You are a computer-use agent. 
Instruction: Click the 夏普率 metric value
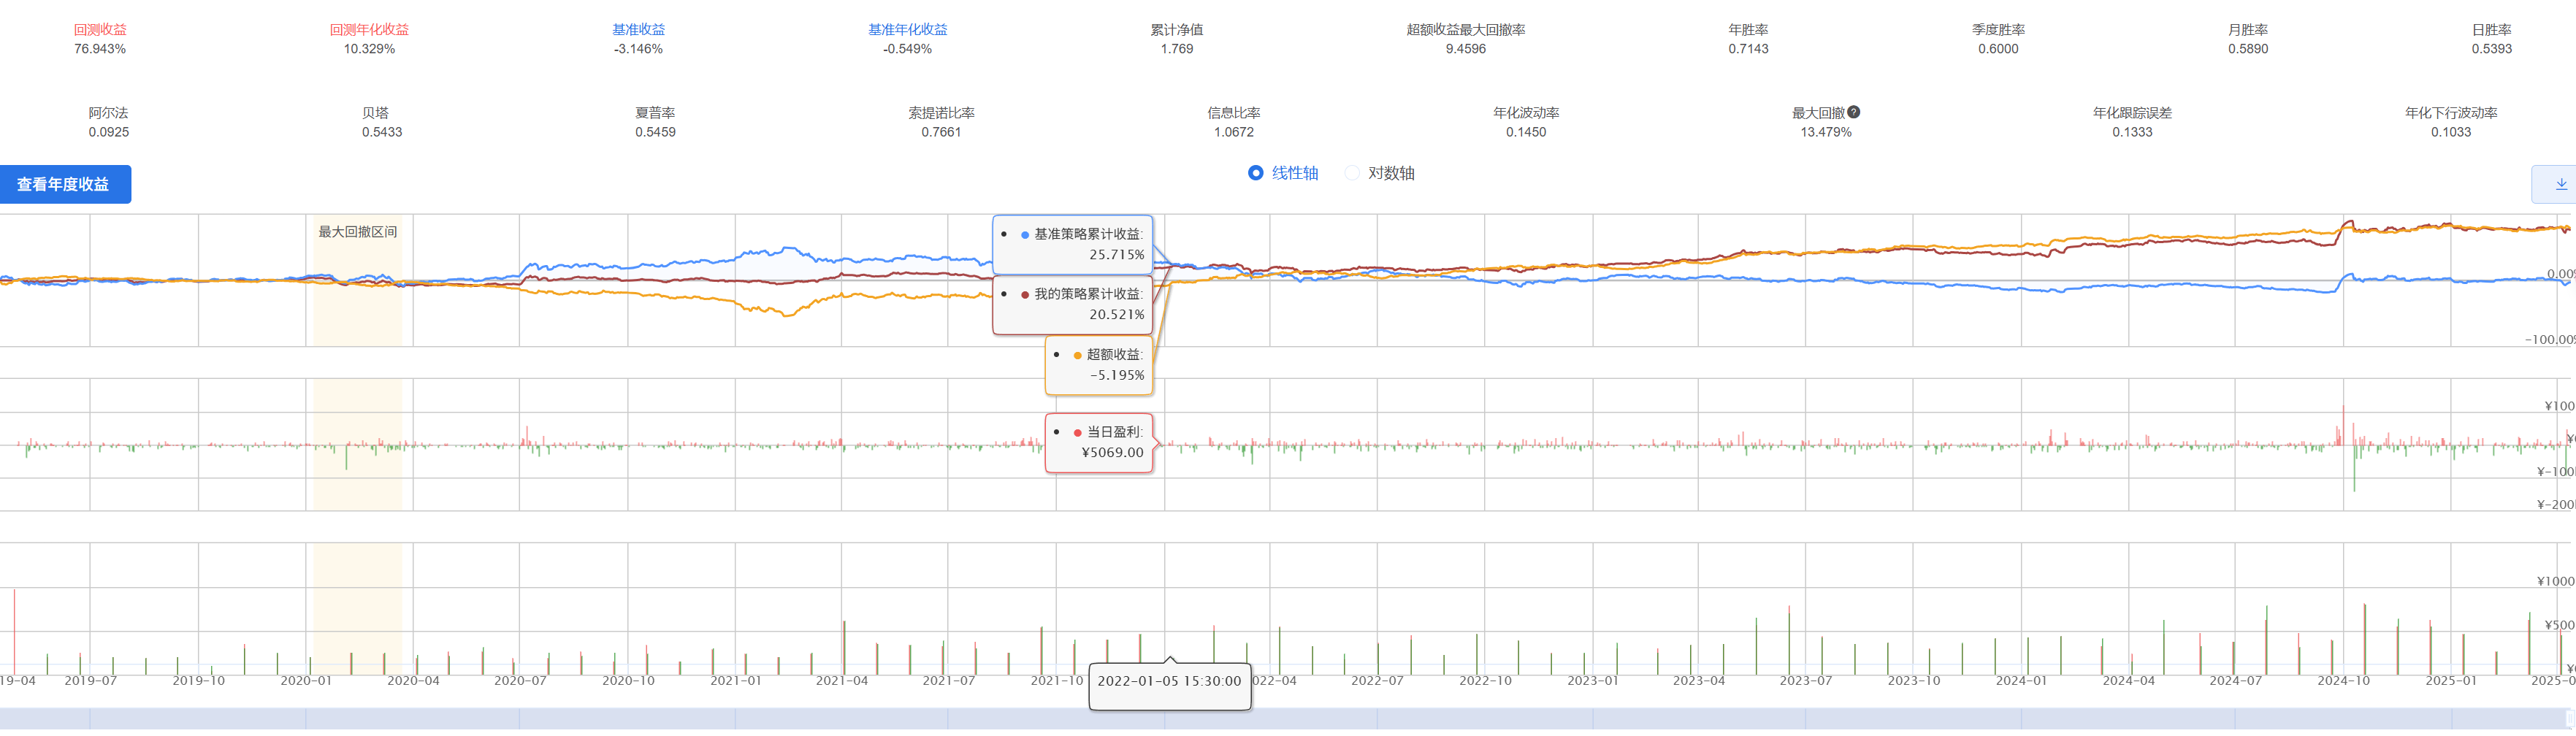[x=655, y=132]
